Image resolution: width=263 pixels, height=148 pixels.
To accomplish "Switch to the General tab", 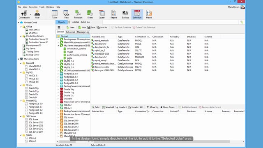I will pyautogui.click(x=60, y=32).
